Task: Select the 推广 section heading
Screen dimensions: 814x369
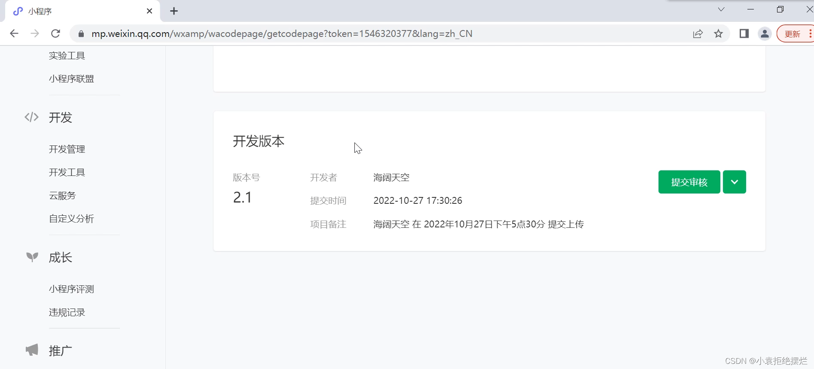Action: click(x=60, y=351)
